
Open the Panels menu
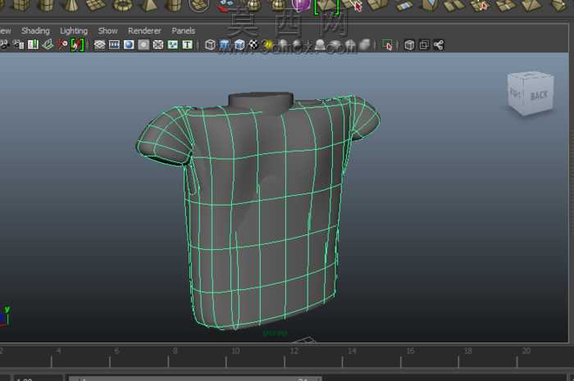pyautogui.click(x=184, y=30)
